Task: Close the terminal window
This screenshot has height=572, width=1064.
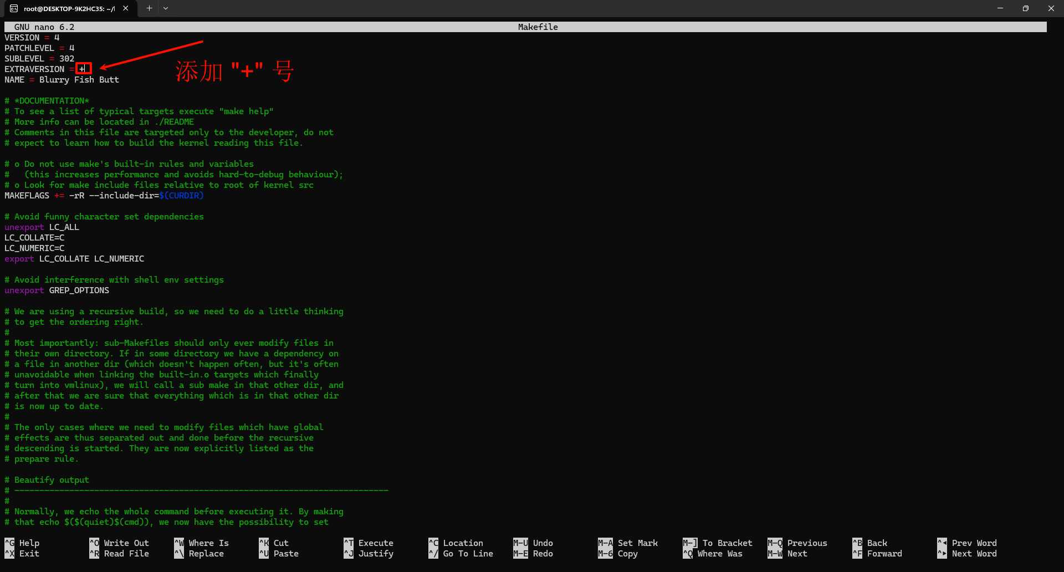Action: click(1051, 8)
